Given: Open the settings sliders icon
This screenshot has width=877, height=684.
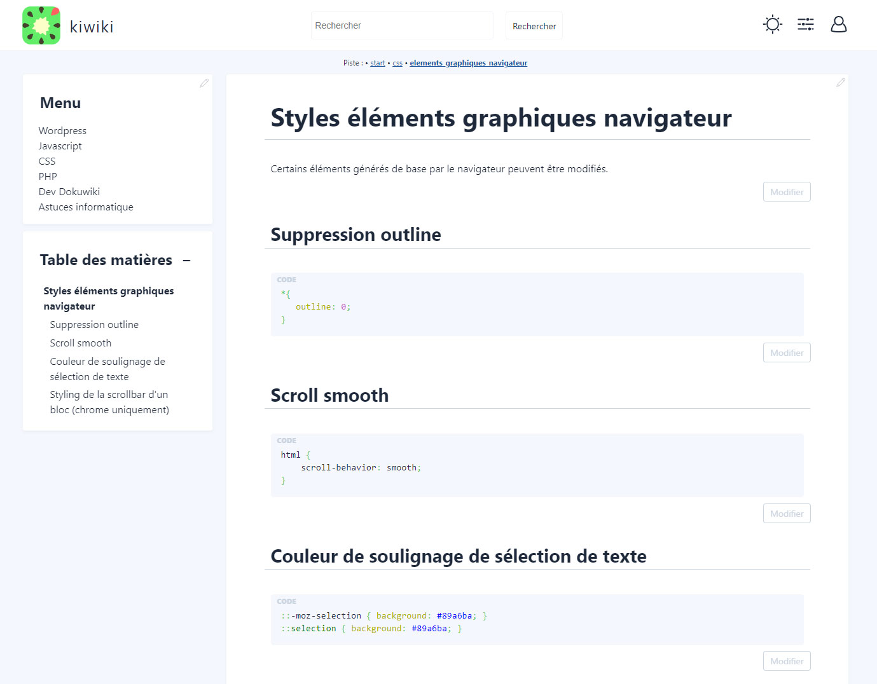Looking at the screenshot, I should (x=806, y=24).
